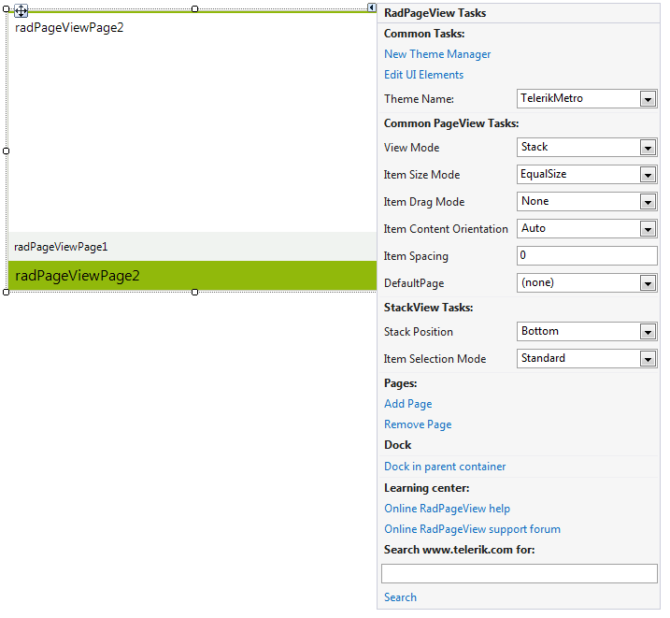Expand the Item Selection Mode dropdown arrow
670x618 pixels.
coord(648,359)
